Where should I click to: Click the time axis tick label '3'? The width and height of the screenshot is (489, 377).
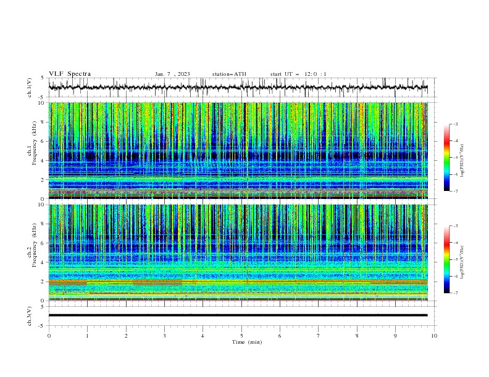[x=164, y=336]
